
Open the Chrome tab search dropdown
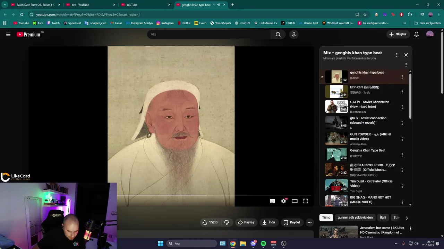(5, 5)
